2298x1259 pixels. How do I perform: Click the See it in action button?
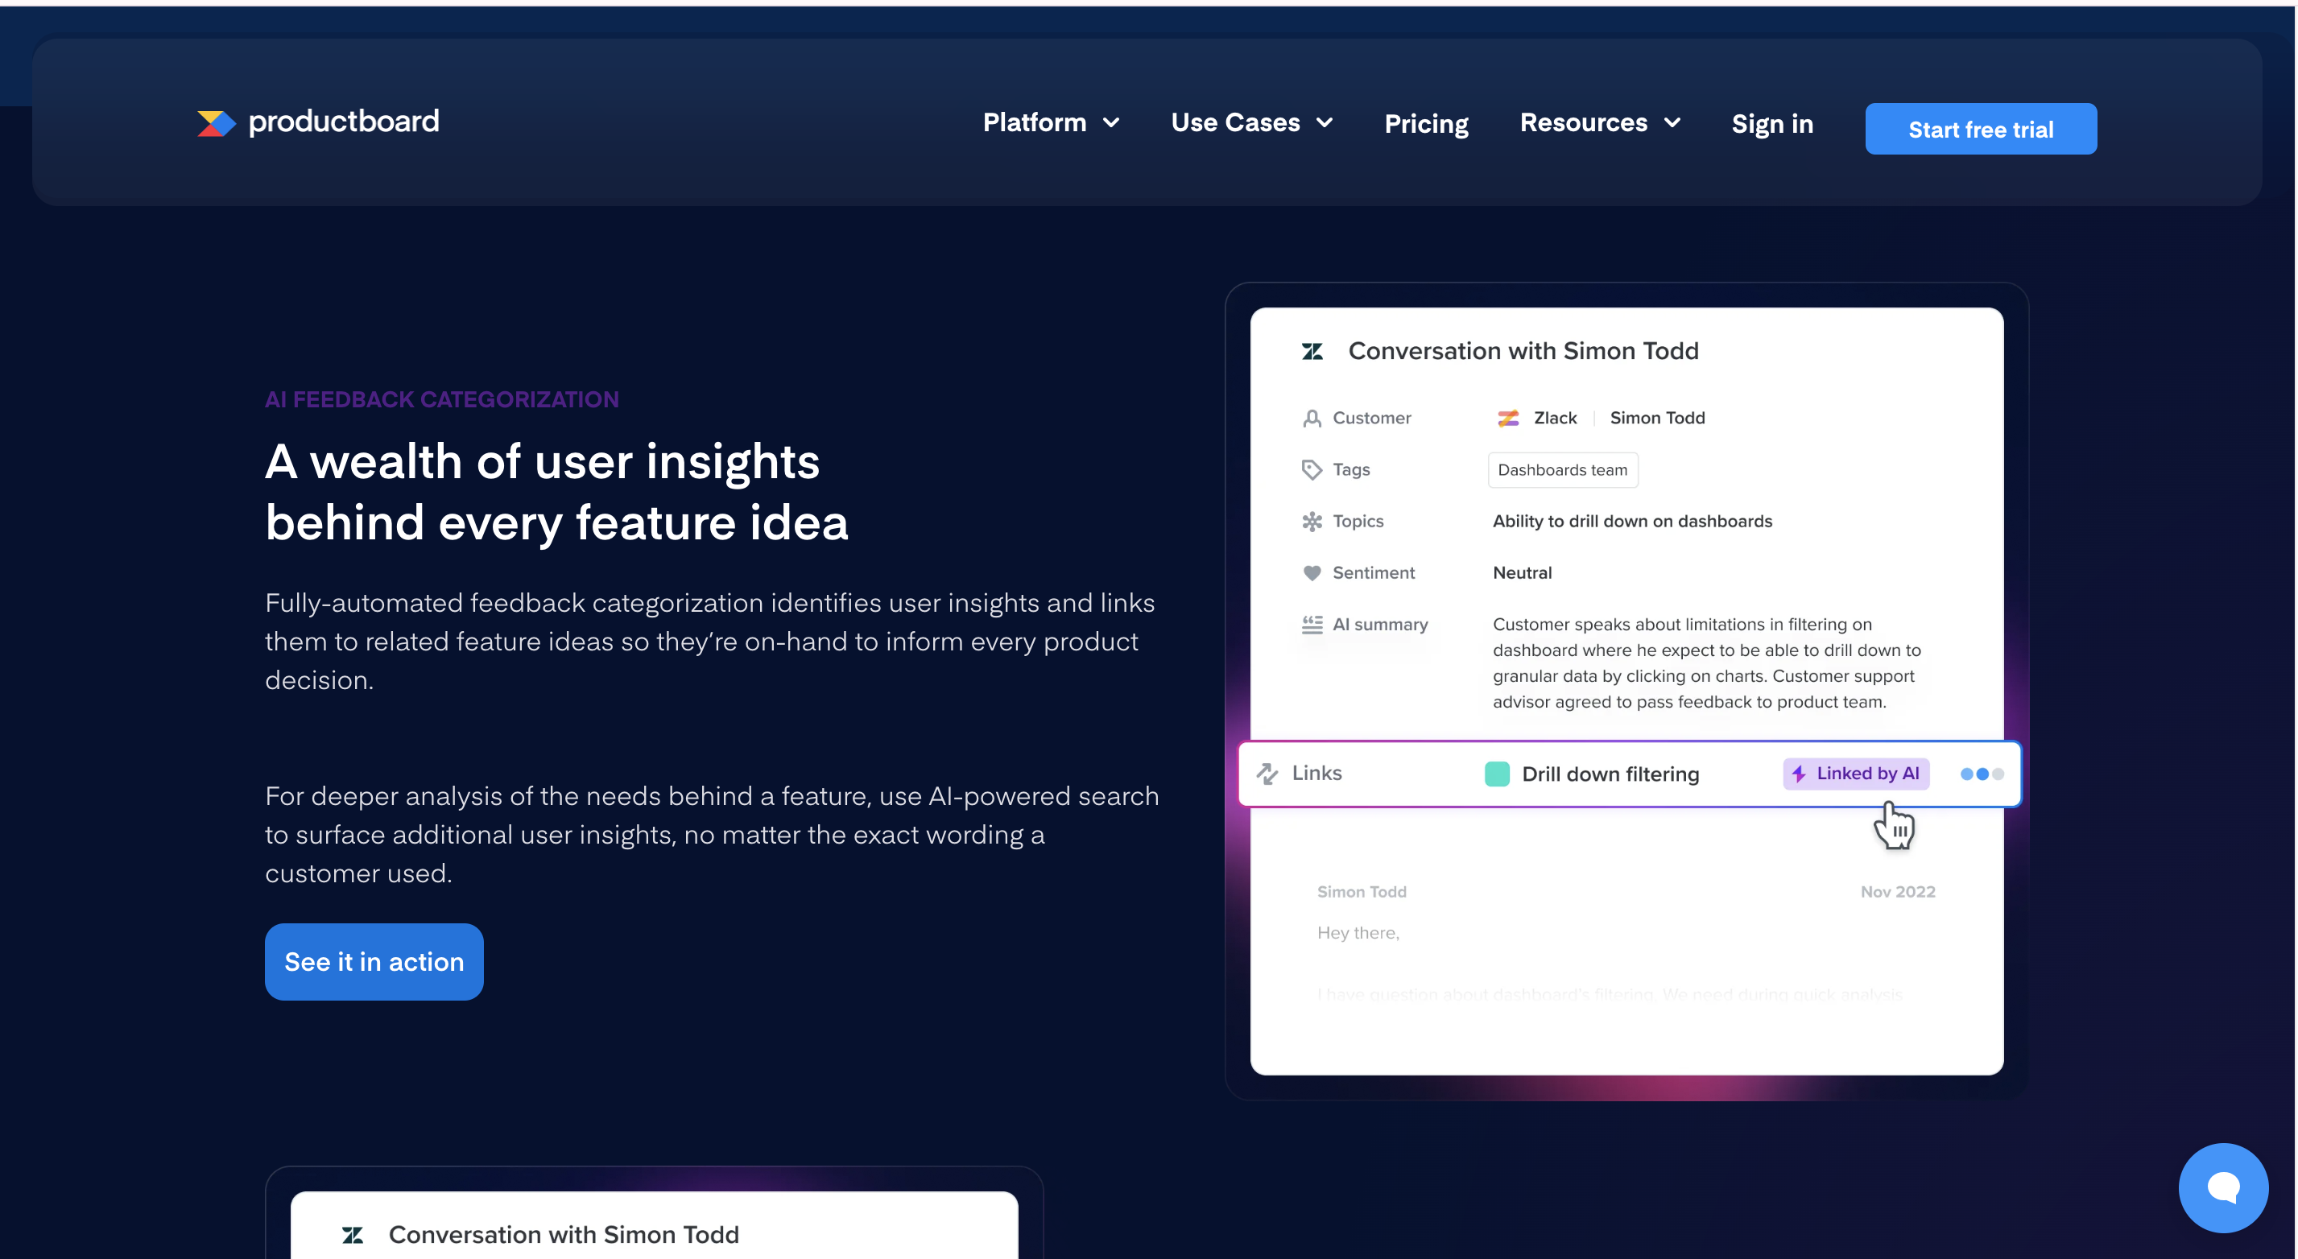374,961
